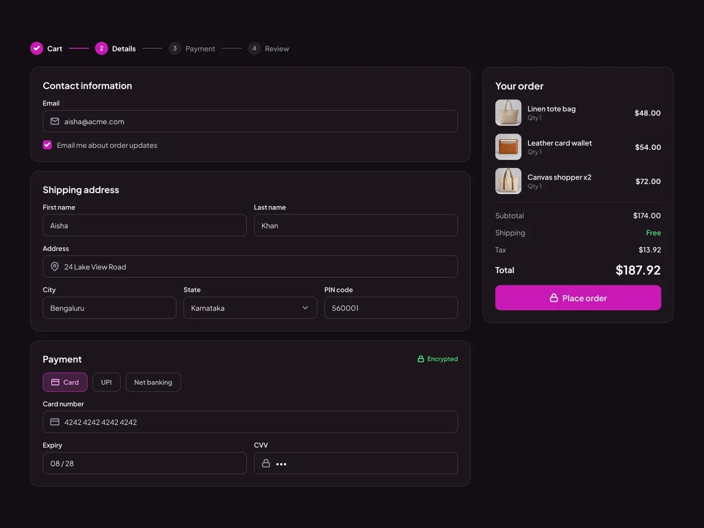Click the $187.92 total amount
Viewport: 704px width, 528px height.
tap(638, 270)
